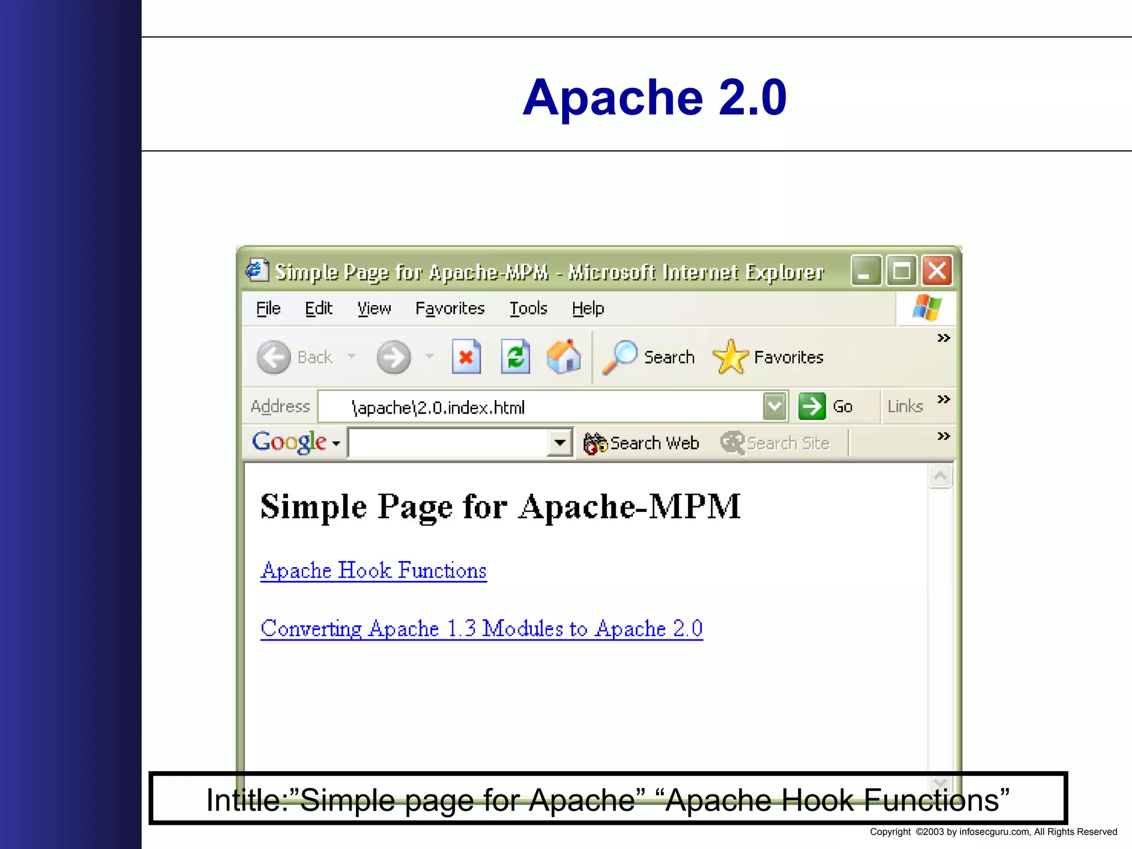
Task: Click the Google toolbar search field
Action: coord(448,443)
